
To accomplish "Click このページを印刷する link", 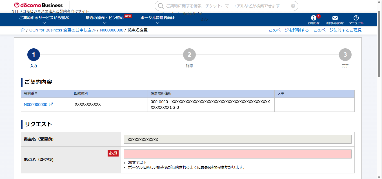I will point(288,30).
